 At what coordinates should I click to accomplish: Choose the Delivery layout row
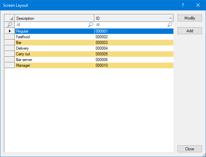(x=54, y=48)
